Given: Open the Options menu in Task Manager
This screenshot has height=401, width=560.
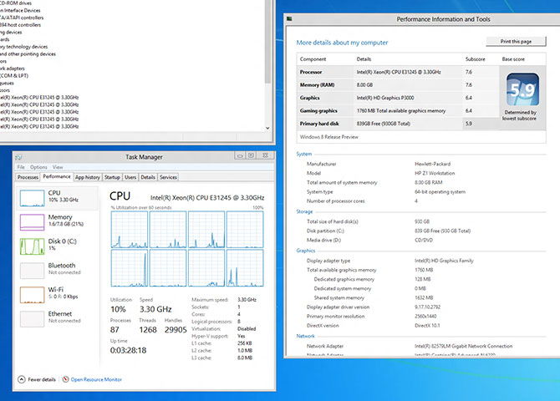Looking at the screenshot, I should click(x=38, y=167).
